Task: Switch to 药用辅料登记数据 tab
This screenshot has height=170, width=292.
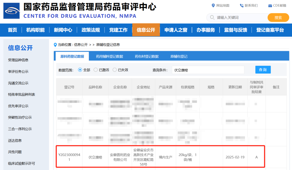Action: point(109,57)
